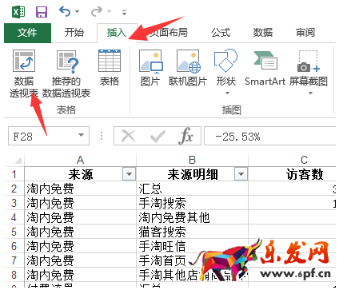Open the undo history dropdown arrow

[78, 12]
